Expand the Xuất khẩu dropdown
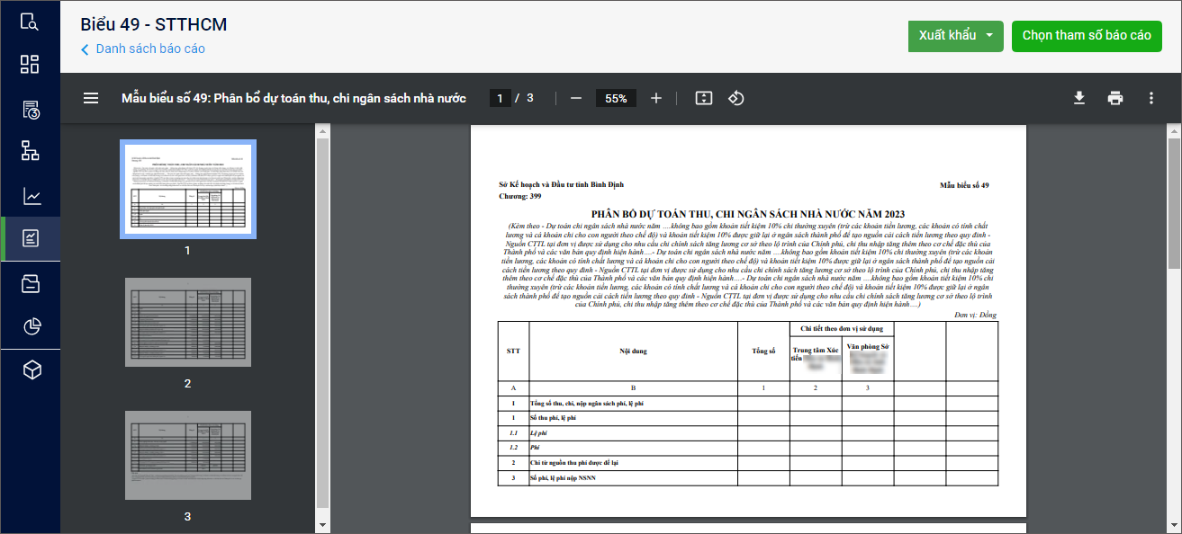This screenshot has height=534, width=1182. coord(988,36)
